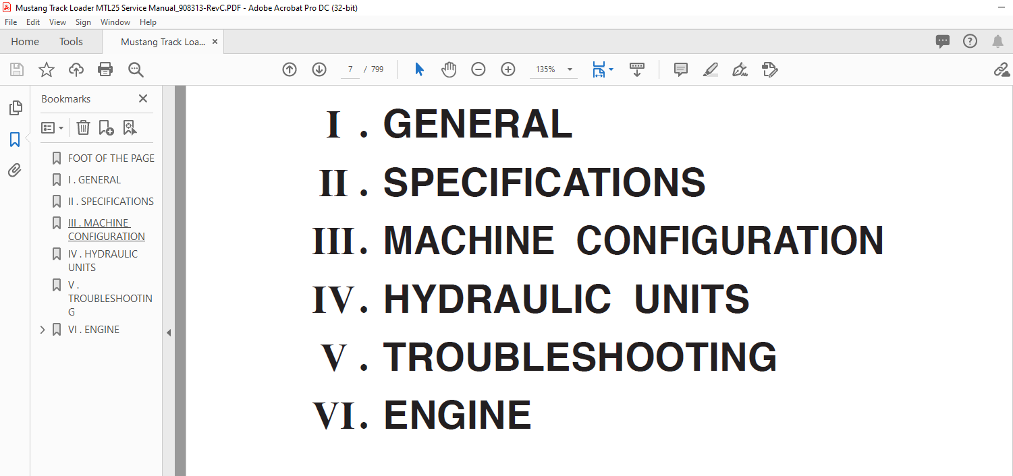Switch to the Tools tab

71,42
